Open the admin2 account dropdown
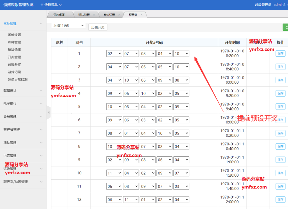 [x=280, y=5]
